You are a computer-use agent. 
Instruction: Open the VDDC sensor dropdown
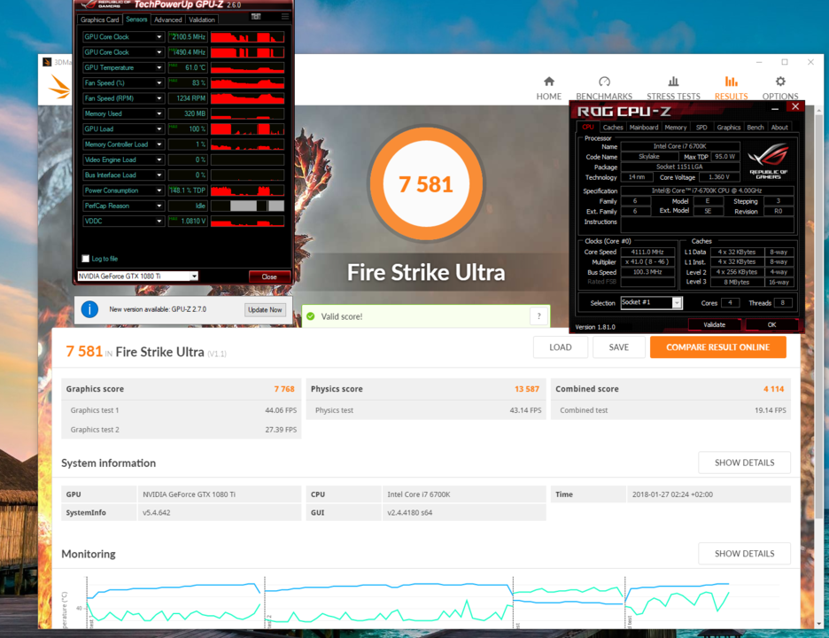(x=159, y=222)
